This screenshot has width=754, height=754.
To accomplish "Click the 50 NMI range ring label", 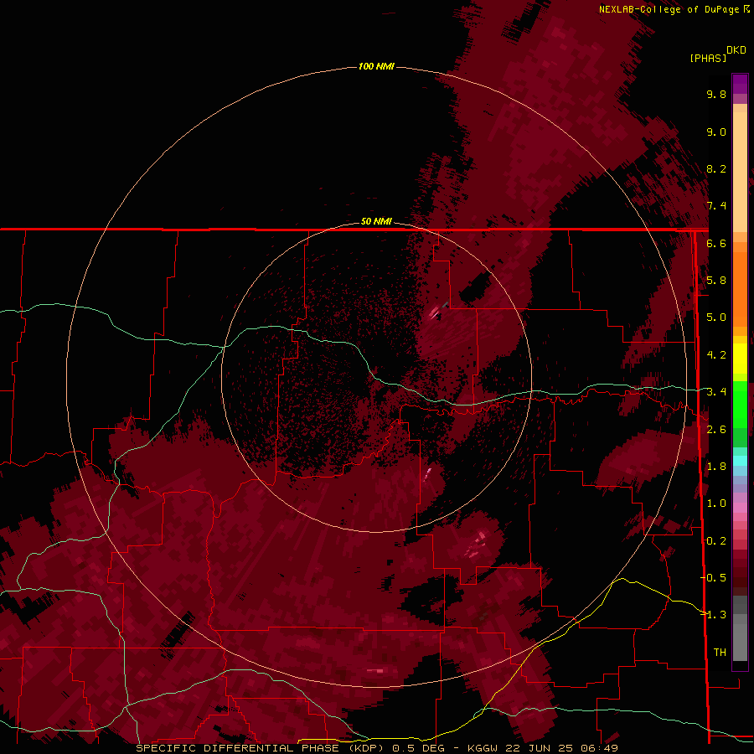I will (x=376, y=221).
